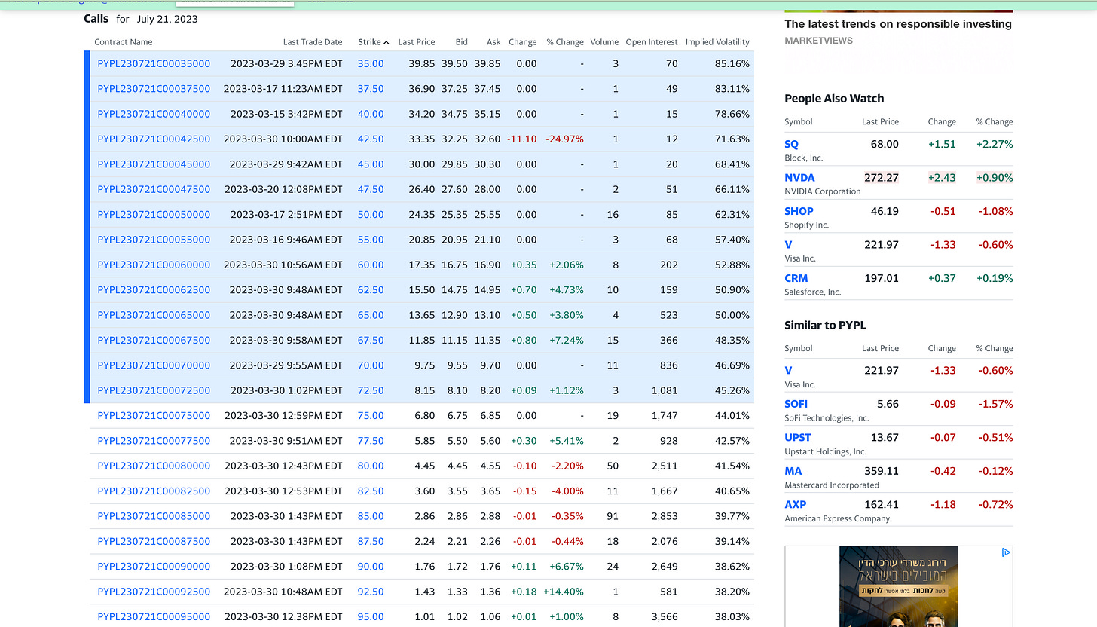This screenshot has width=1097, height=627.
Task: Open UPST ticker in Similar to PYPL
Action: tap(798, 438)
